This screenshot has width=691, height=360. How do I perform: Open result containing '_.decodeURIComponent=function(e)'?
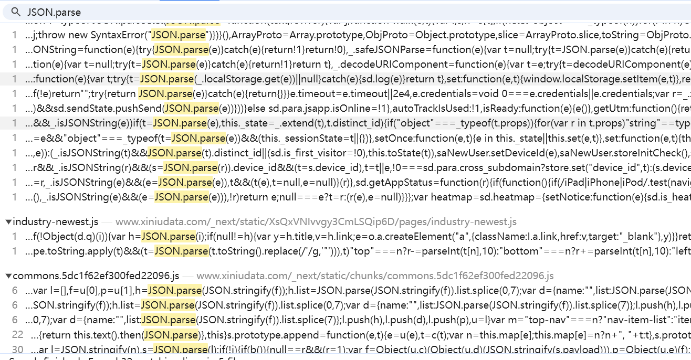click(x=345, y=65)
